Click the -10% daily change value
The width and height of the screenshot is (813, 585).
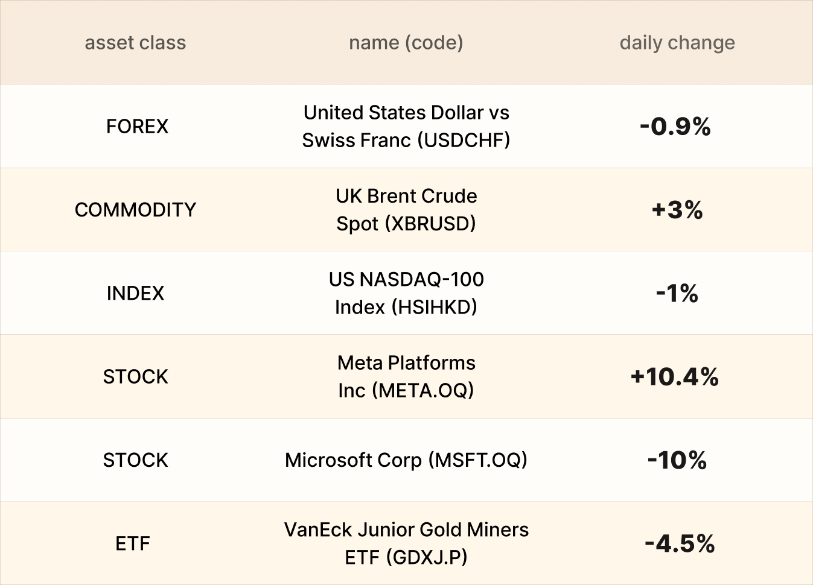pos(677,460)
